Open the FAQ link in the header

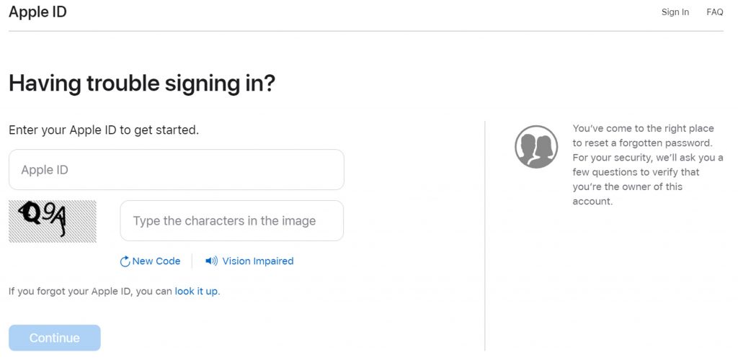[714, 12]
